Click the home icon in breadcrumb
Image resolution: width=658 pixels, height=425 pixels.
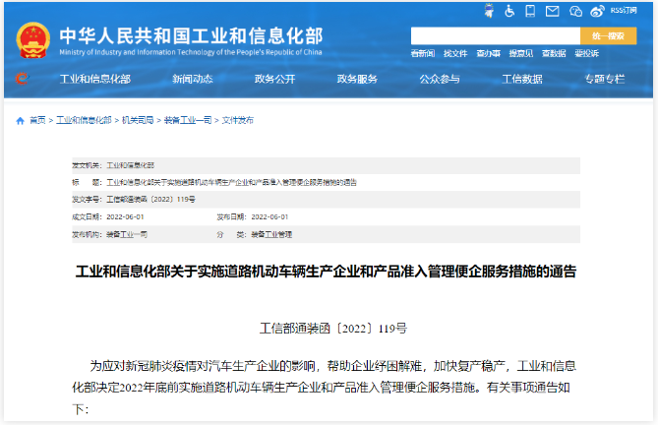point(20,120)
